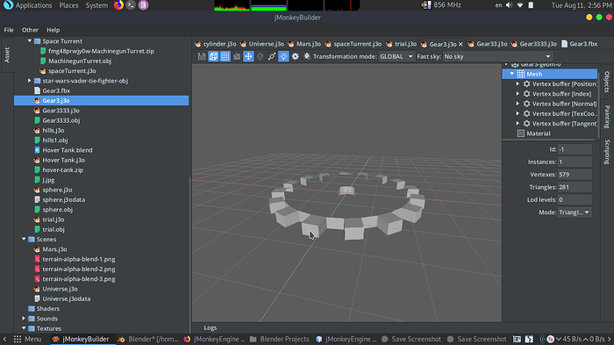Open the Other menu
614x345 pixels.
click(30, 30)
